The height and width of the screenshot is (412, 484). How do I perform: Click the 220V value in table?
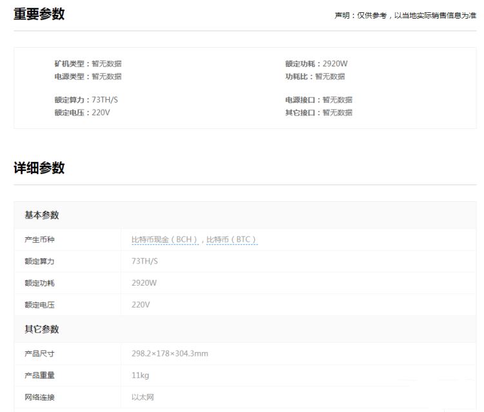click(x=141, y=305)
